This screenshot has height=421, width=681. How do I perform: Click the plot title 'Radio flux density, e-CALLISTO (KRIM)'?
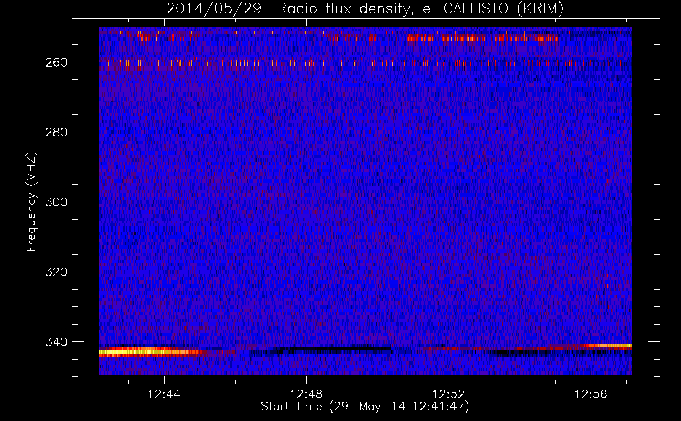420,9
